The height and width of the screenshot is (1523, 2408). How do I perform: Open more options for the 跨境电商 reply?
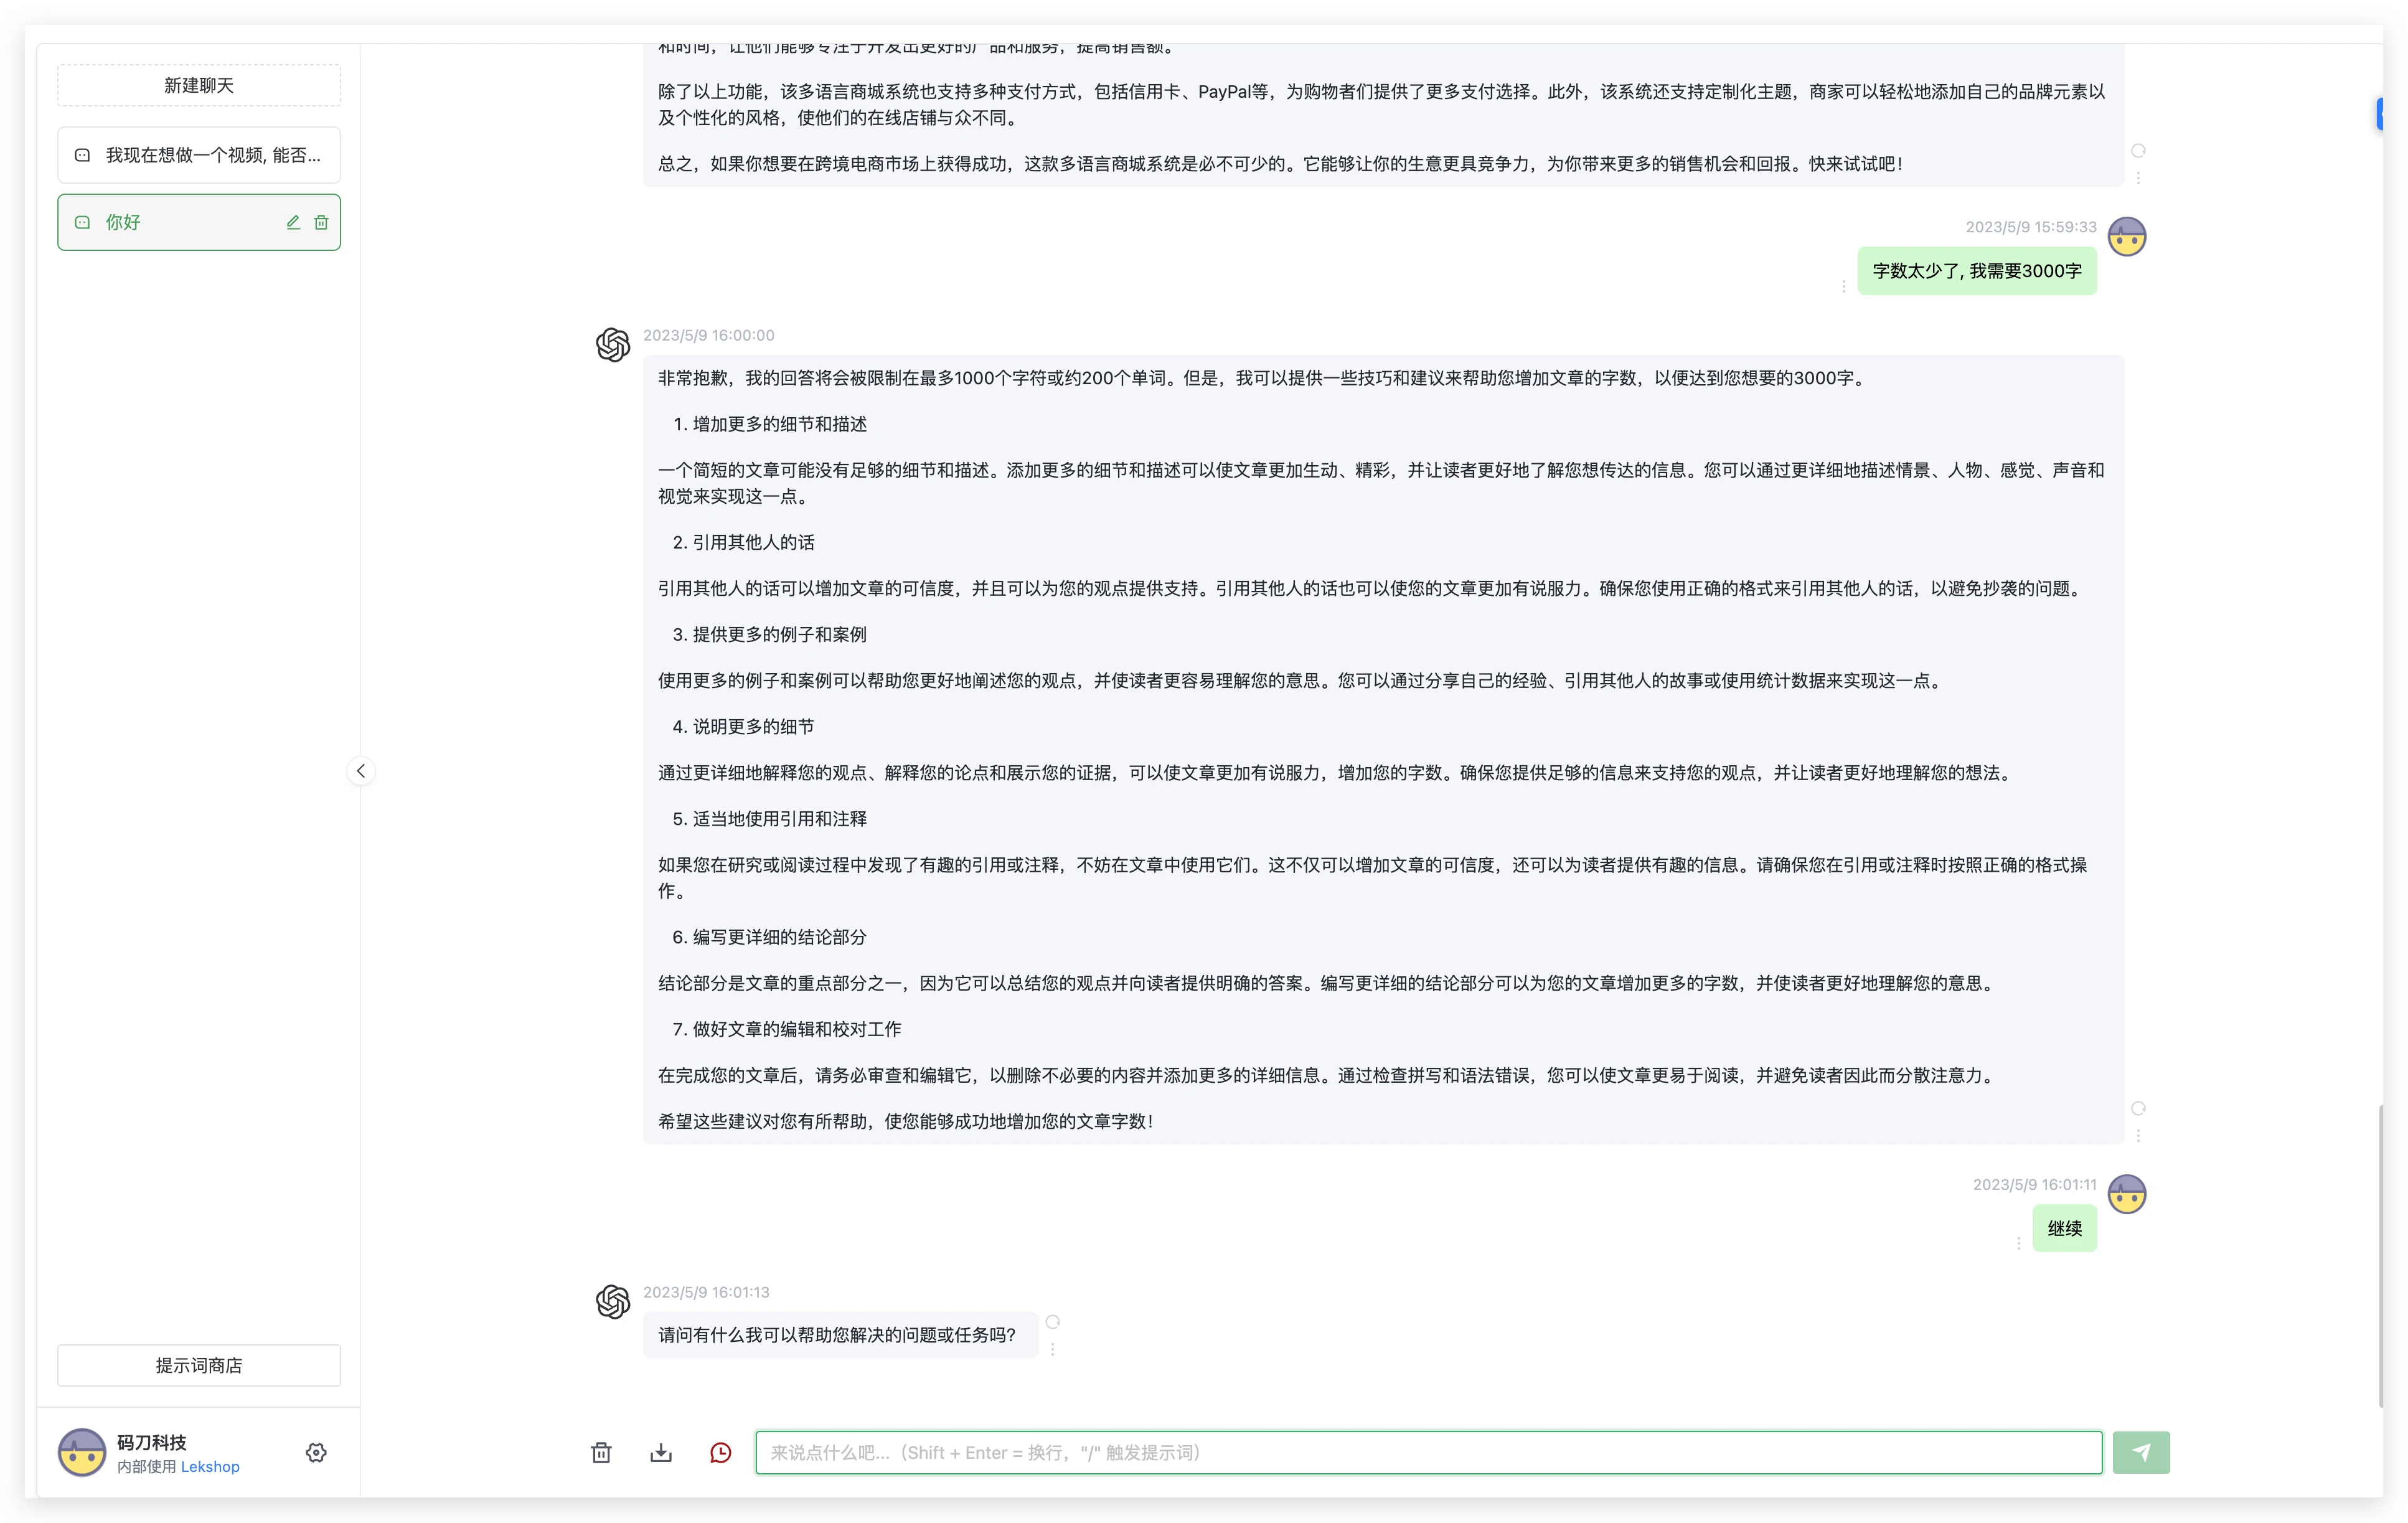[x=2138, y=177]
